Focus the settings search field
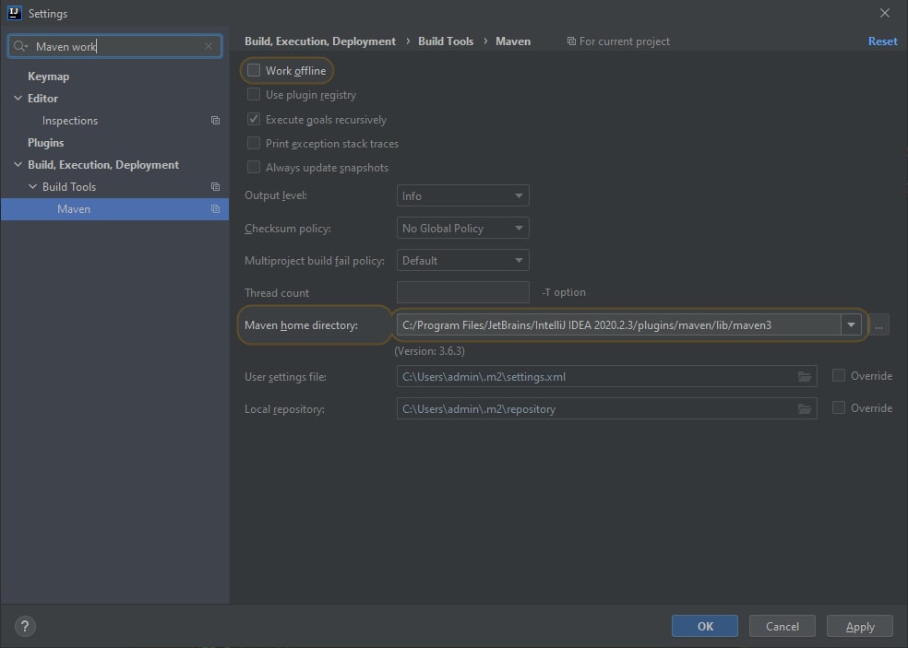The height and width of the screenshot is (648, 908). pos(116,46)
